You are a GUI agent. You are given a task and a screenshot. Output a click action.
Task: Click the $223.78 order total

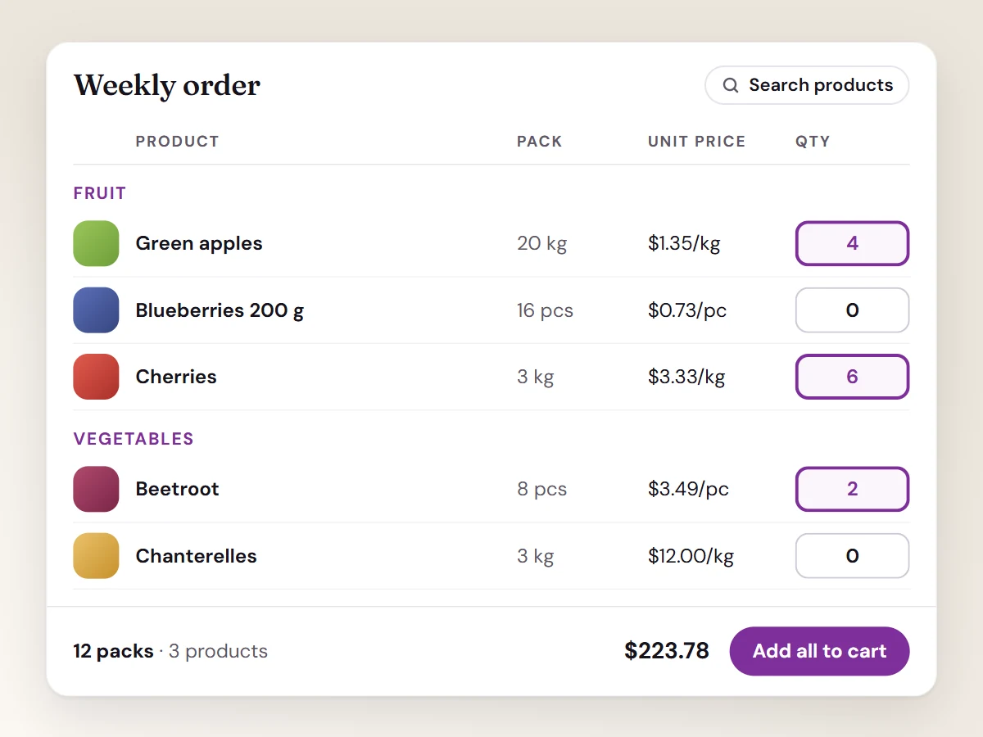[x=667, y=651]
